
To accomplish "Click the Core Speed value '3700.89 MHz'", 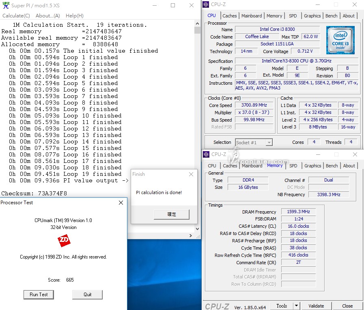I will point(254,105).
